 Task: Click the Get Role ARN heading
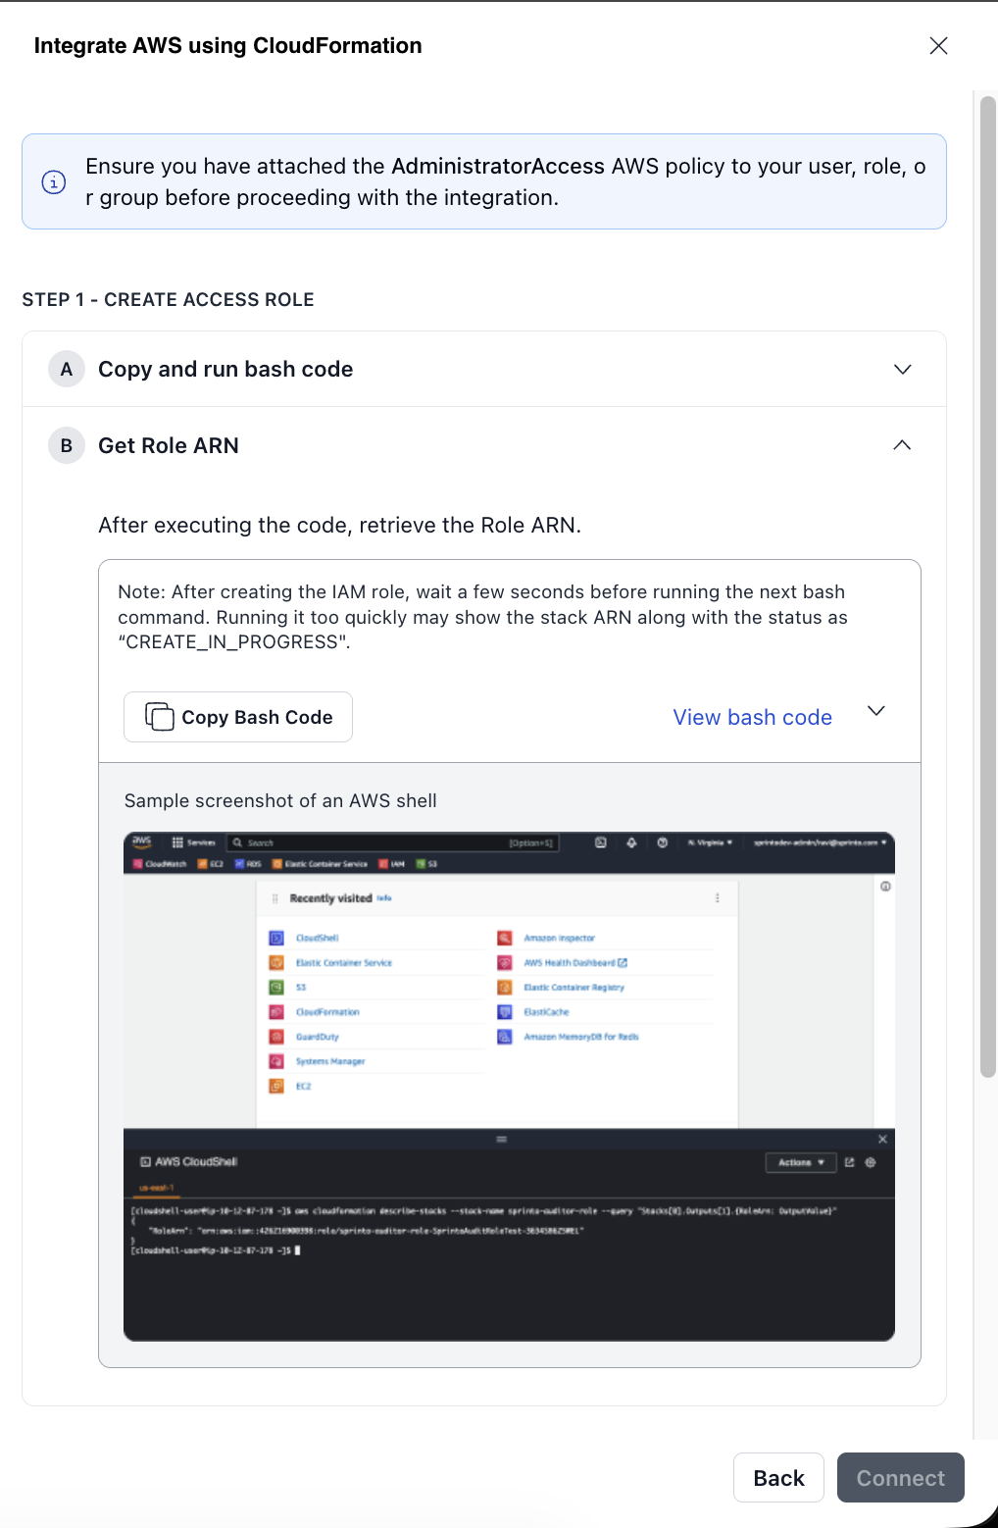pos(169,445)
